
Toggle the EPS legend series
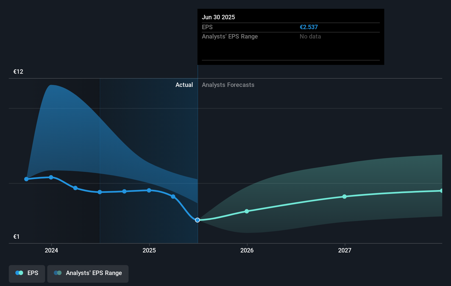tap(27, 273)
